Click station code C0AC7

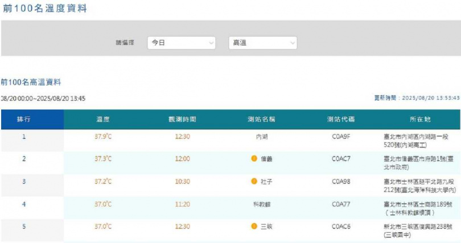click(x=341, y=159)
